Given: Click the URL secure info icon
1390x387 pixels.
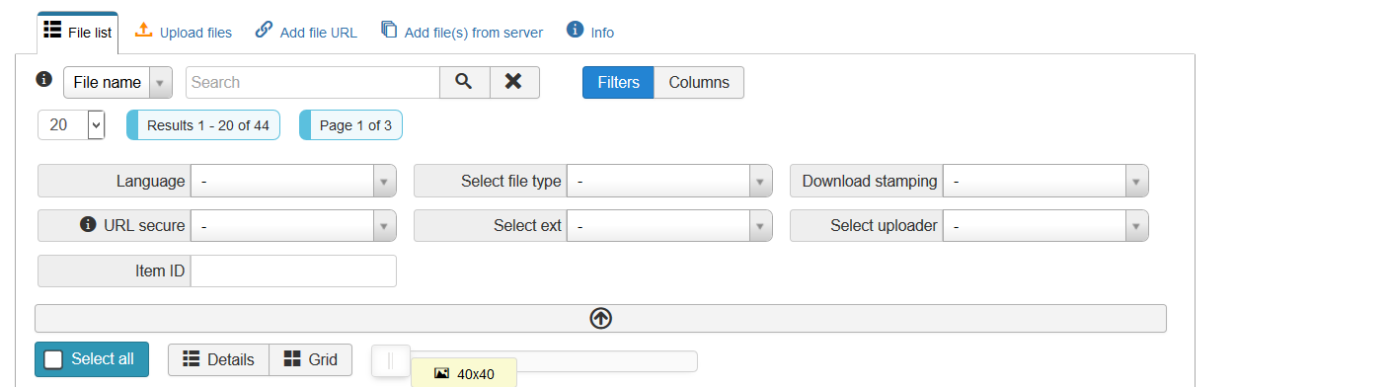Looking at the screenshot, I should click(88, 224).
